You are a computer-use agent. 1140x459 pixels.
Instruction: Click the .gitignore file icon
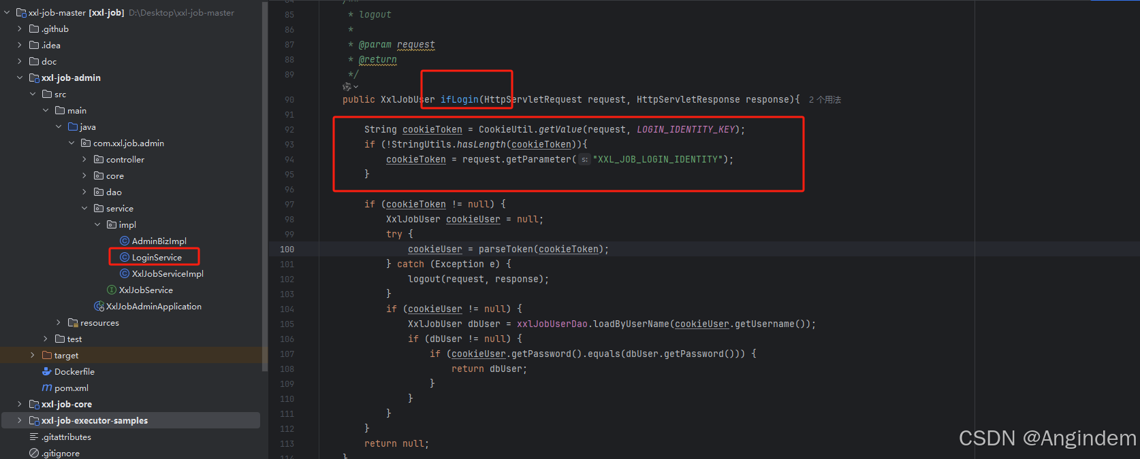(x=34, y=453)
